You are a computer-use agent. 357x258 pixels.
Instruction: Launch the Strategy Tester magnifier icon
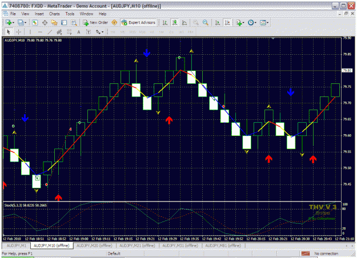point(74,22)
